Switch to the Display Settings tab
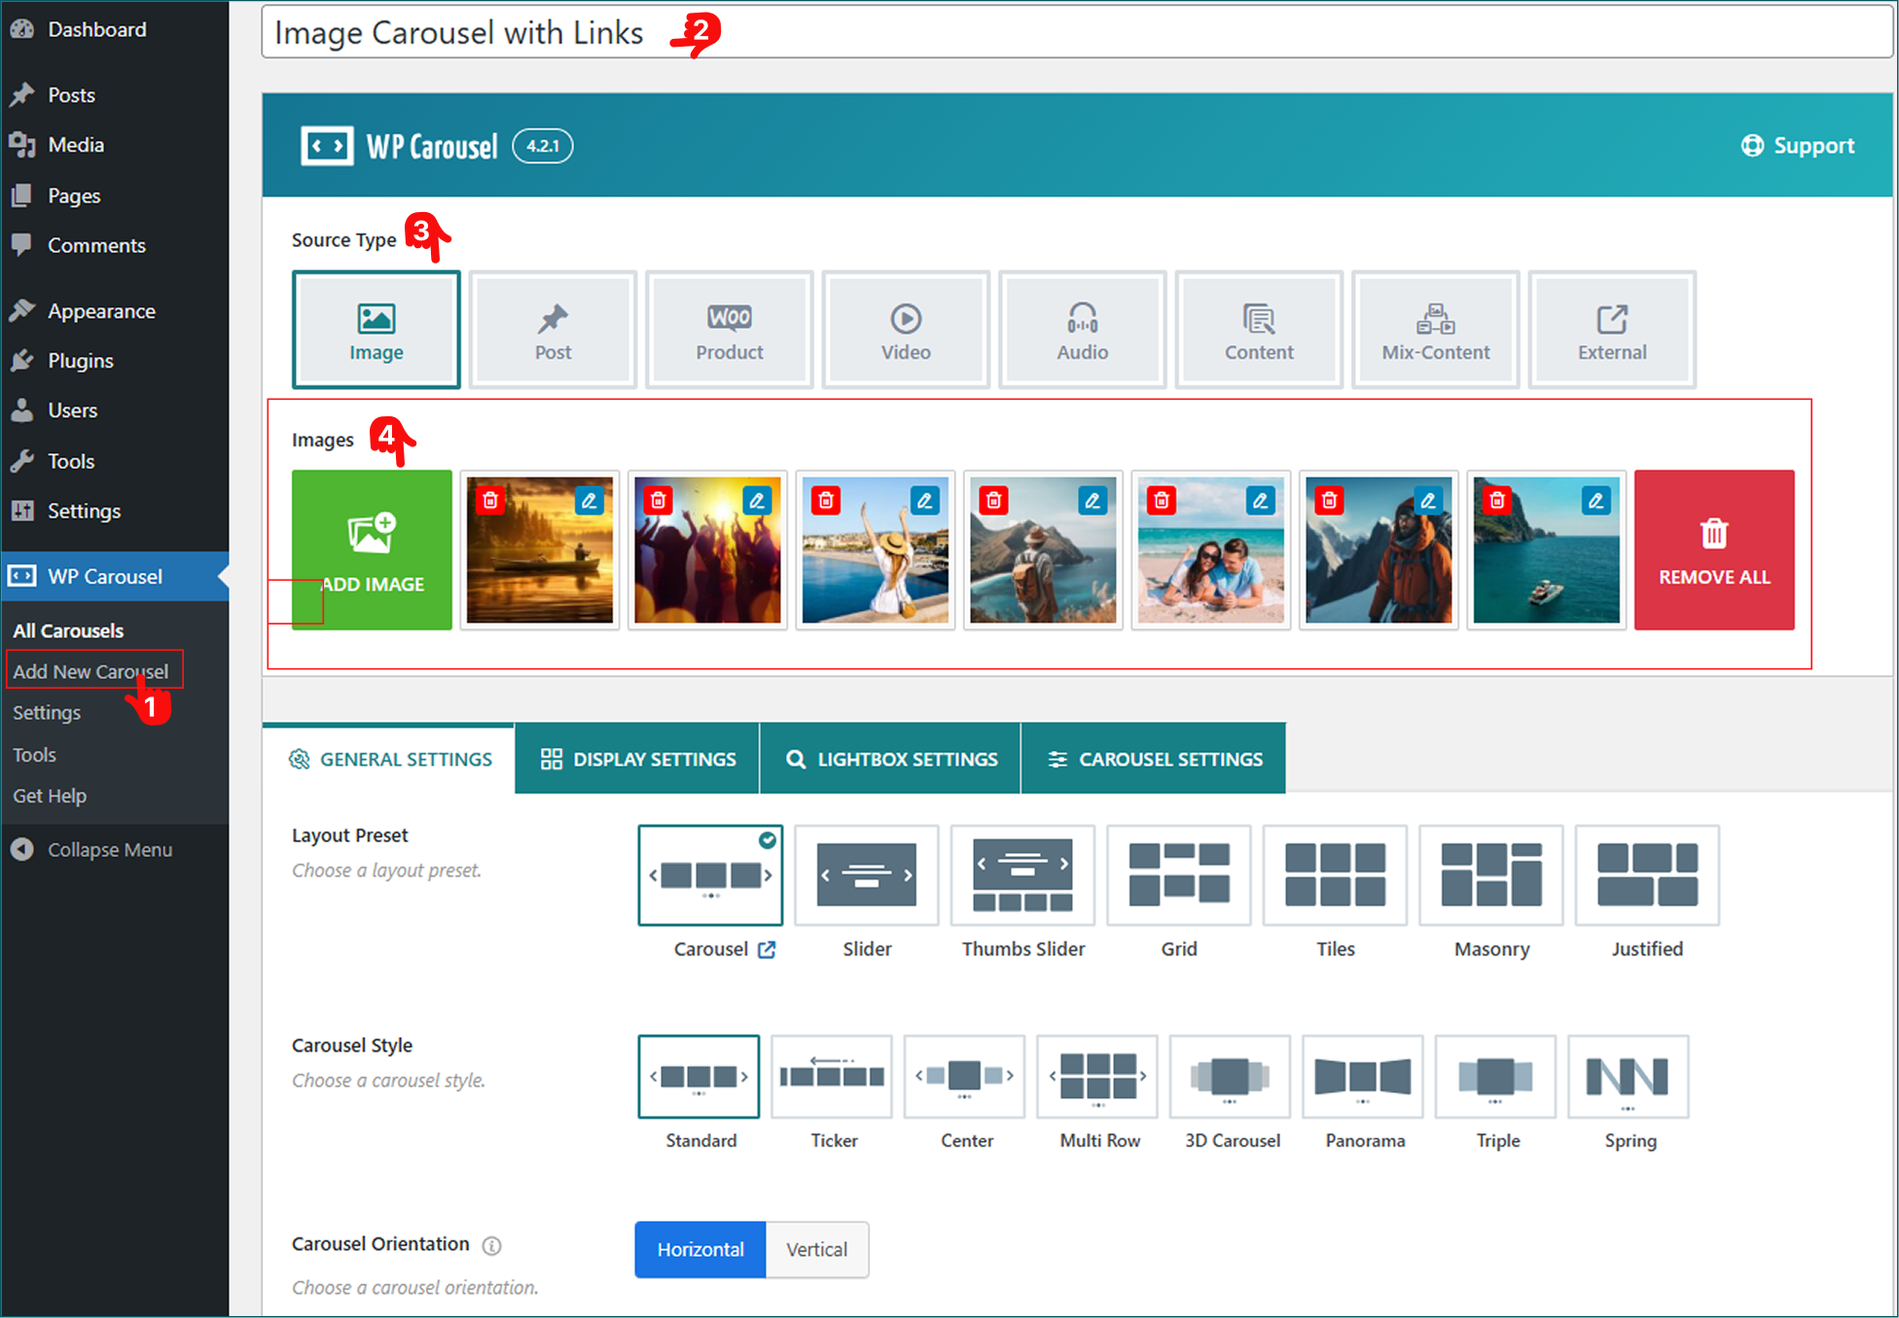Screen dimensions: 1899x1318 coord(637,759)
